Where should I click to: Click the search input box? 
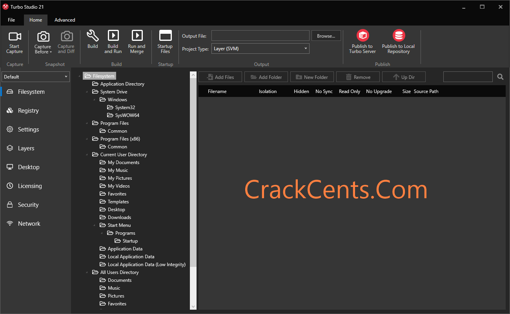[x=468, y=77]
